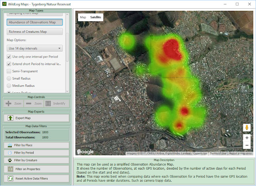Select the Small Radius option
Viewport: 256px width, 186px height.
coord(9,78)
